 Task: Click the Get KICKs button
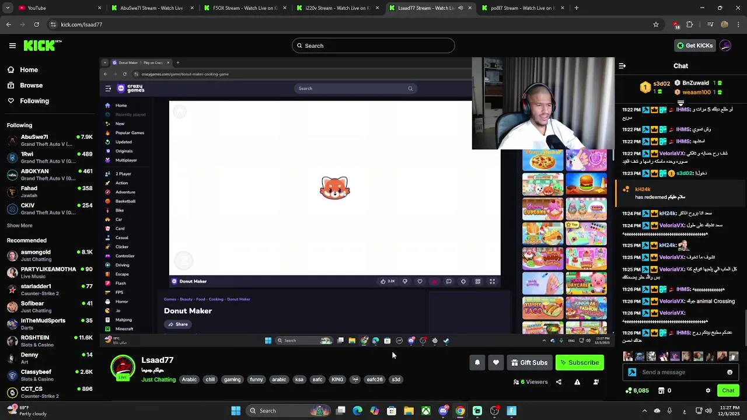tap(694, 45)
